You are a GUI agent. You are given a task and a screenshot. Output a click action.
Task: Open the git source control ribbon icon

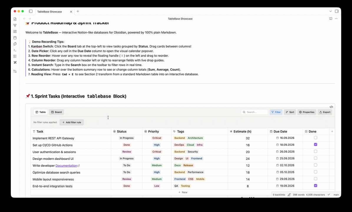(x=15, y=71)
